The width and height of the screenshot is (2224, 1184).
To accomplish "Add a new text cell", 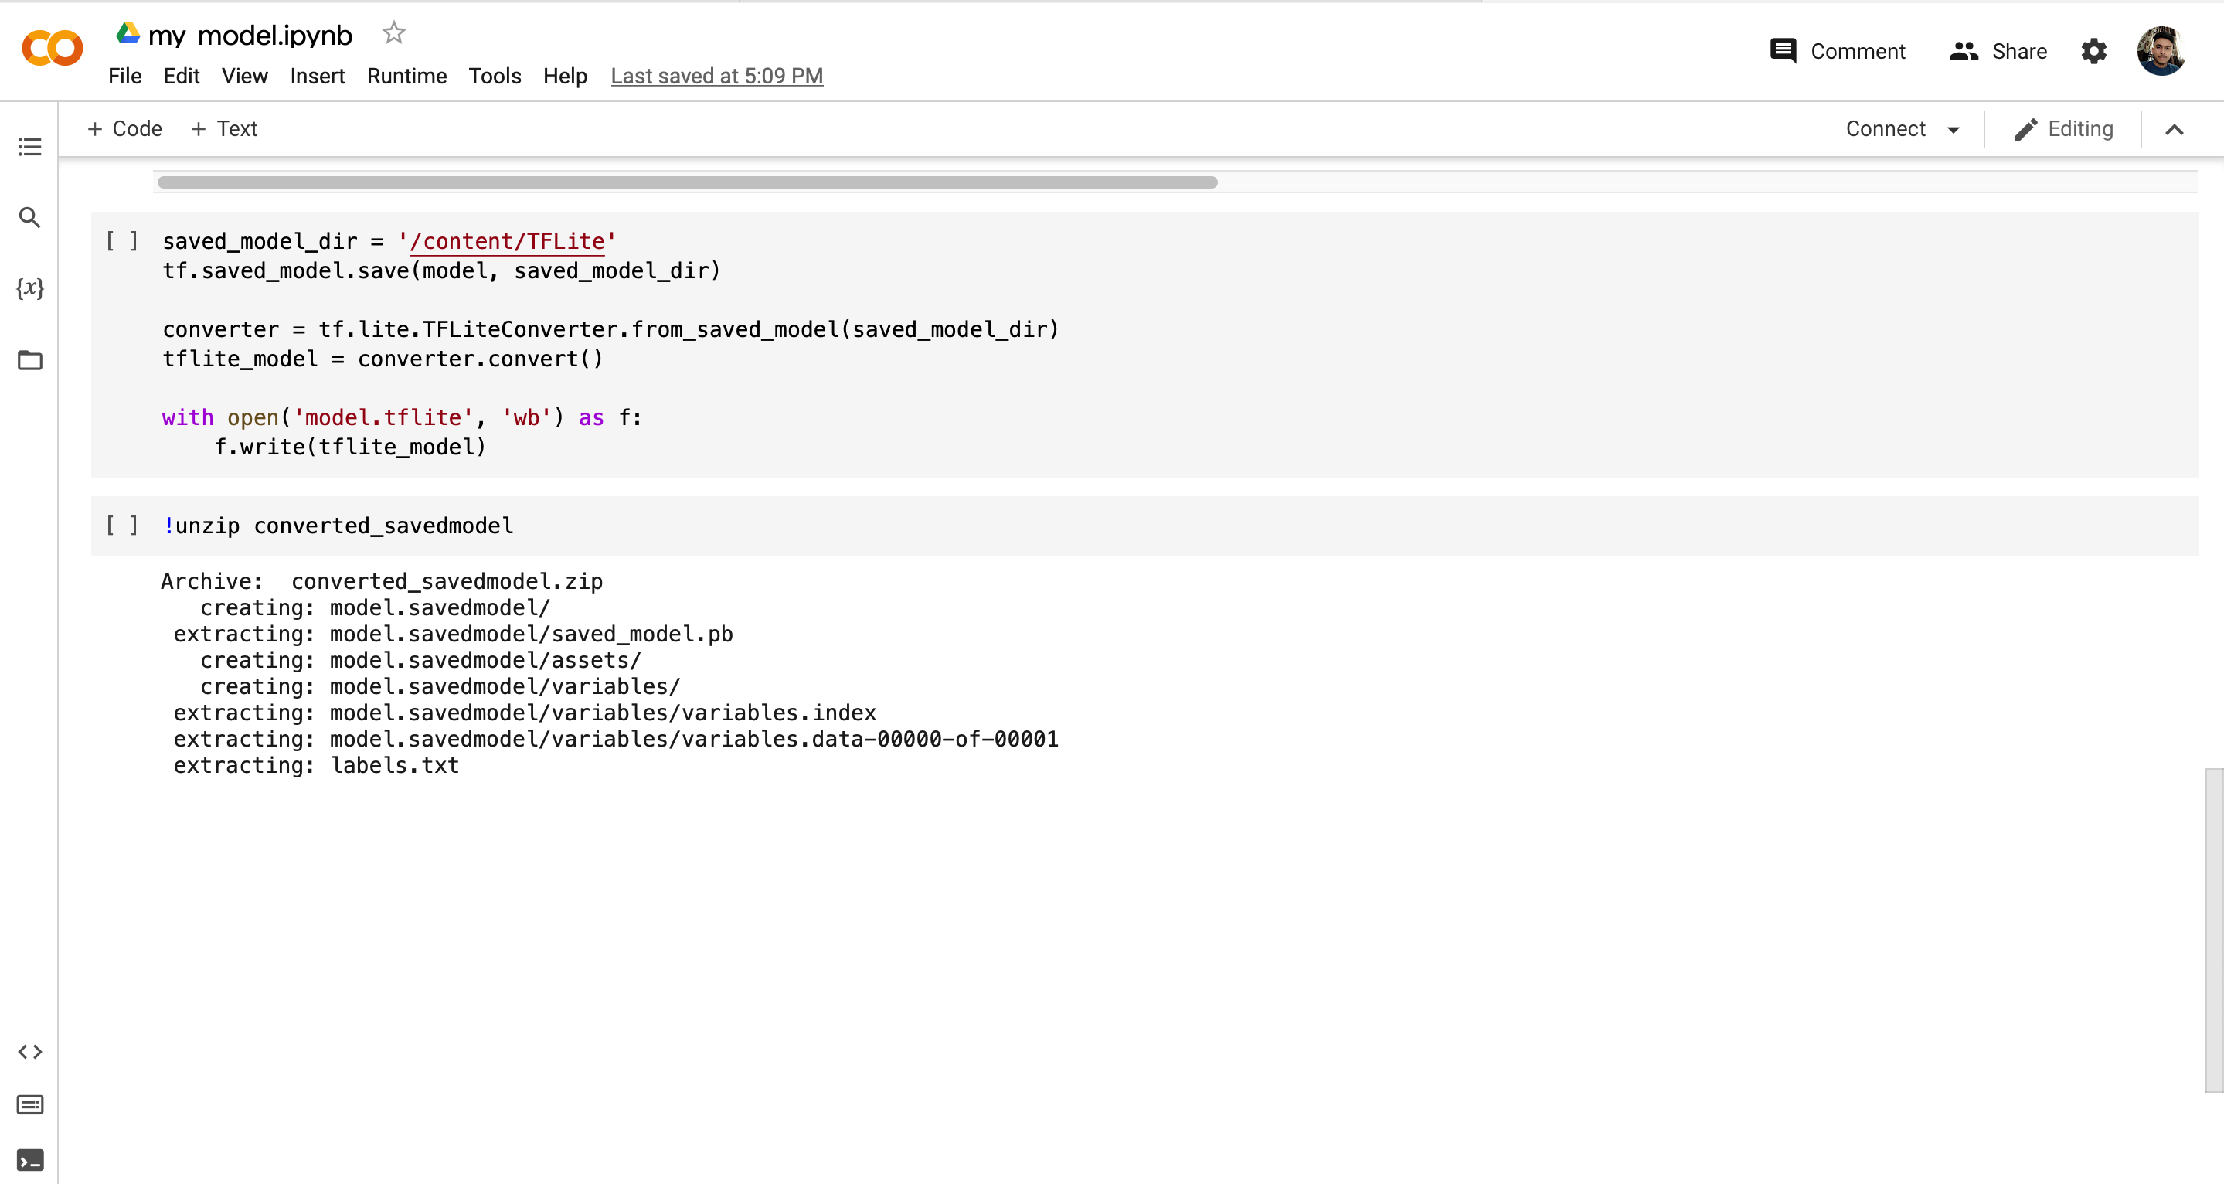I will point(223,128).
